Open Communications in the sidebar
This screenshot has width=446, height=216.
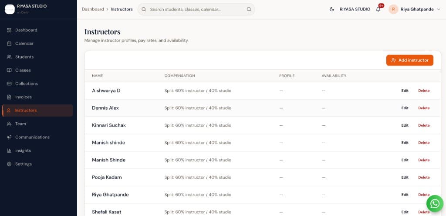pyautogui.click(x=37, y=137)
